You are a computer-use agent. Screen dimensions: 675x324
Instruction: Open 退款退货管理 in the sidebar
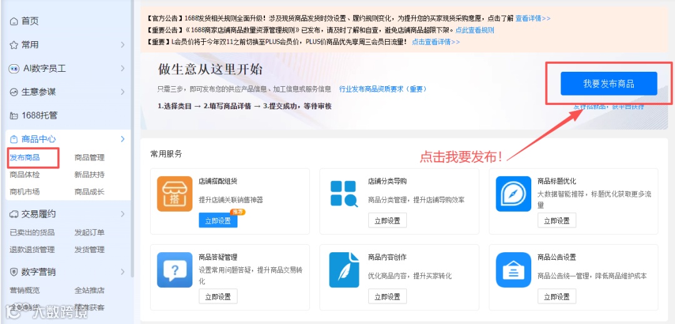coord(32,250)
